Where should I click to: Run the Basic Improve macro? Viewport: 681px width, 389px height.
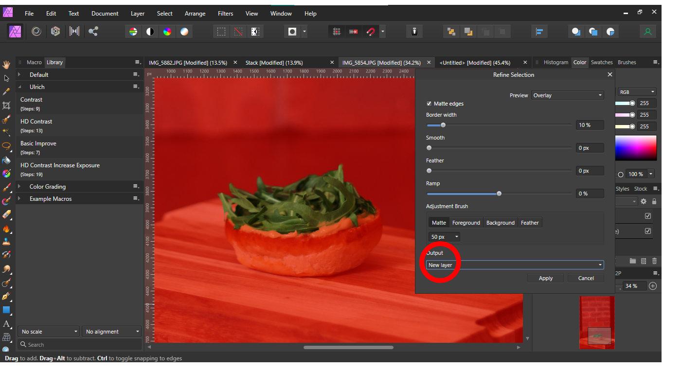[x=80, y=147]
